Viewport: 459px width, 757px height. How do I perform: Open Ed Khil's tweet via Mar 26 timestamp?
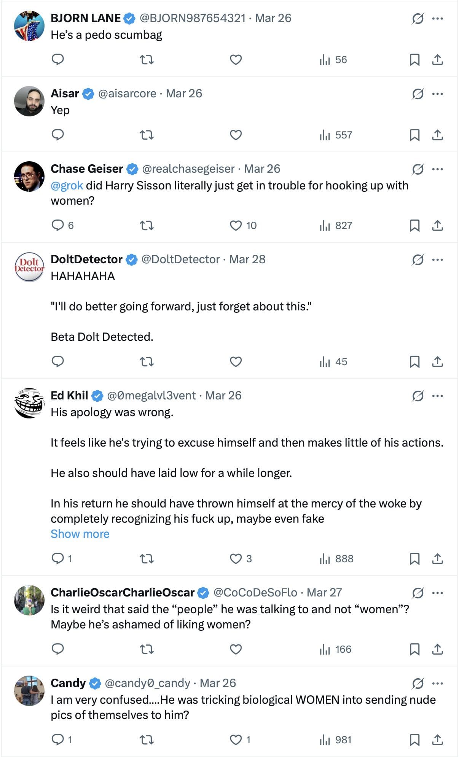tap(223, 396)
